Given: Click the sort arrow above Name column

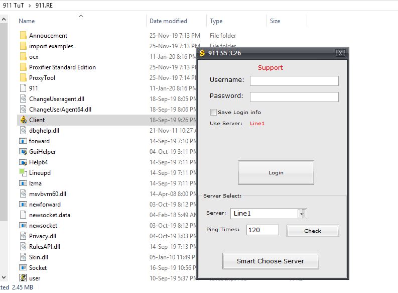Looking at the screenshot, I should pos(81,16).
